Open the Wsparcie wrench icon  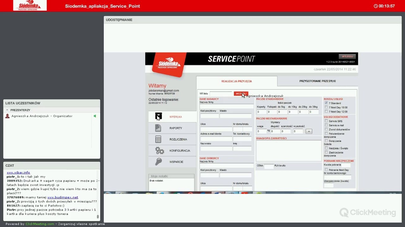159,162
